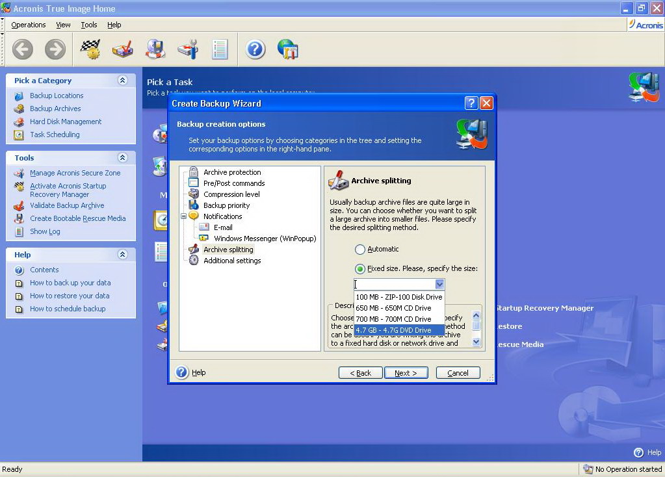Click the Archive protection padlock icon
The image size is (665, 477).
(x=194, y=172)
